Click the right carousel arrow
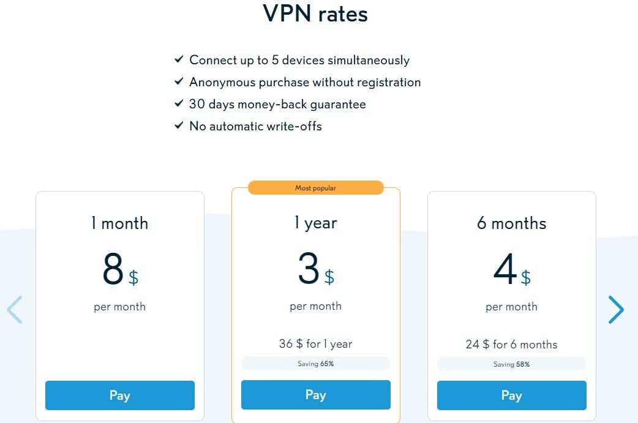This screenshot has height=423, width=638. point(616,310)
